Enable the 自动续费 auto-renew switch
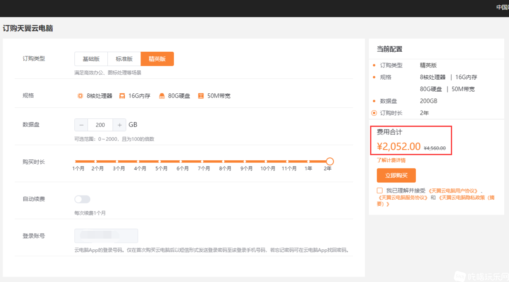This screenshot has height=282, width=509. (x=82, y=199)
